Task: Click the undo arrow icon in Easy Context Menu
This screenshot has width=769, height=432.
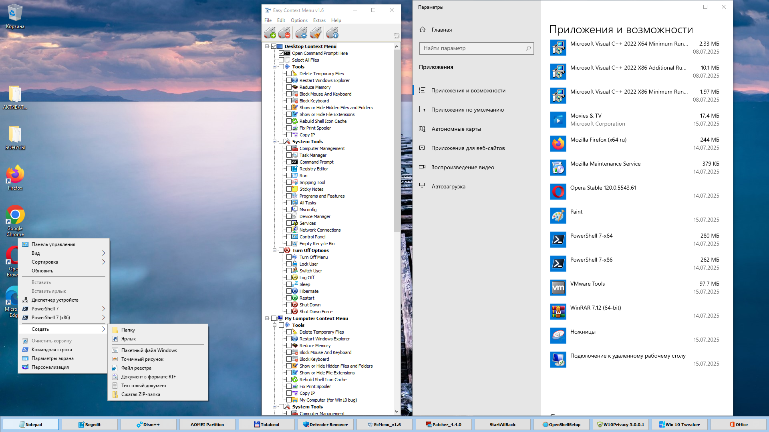Action: pyautogui.click(x=396, y=36)
